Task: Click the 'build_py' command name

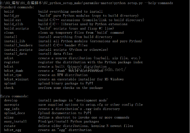Action: tap(12, 16)
